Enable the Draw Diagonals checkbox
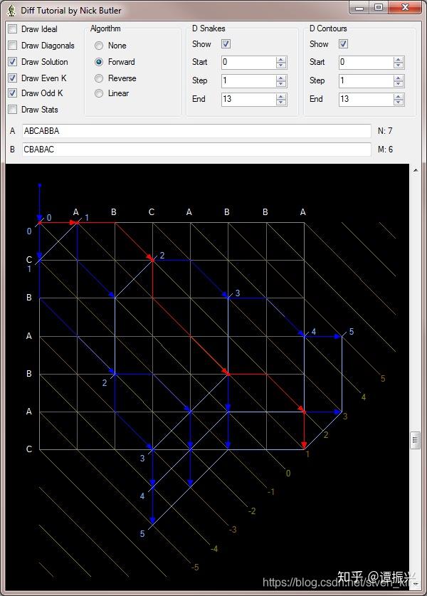Viewport: 427px width, 596px height. tap(13, 46)
